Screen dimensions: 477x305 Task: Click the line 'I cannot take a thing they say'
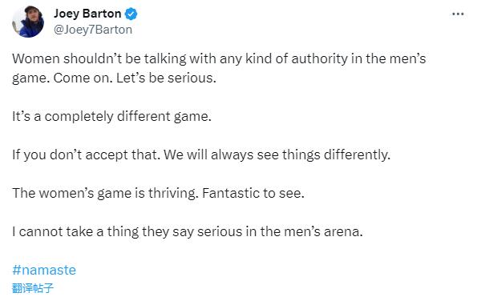[188, 231]
